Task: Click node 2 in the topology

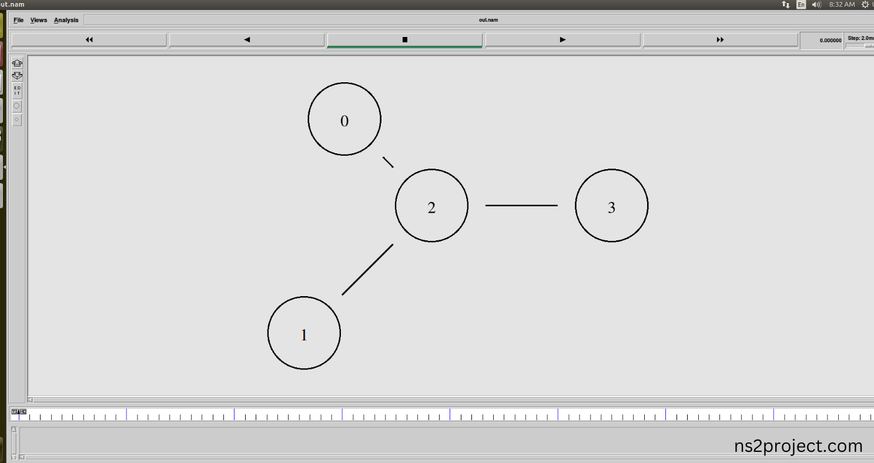Action: coord(431,206)
